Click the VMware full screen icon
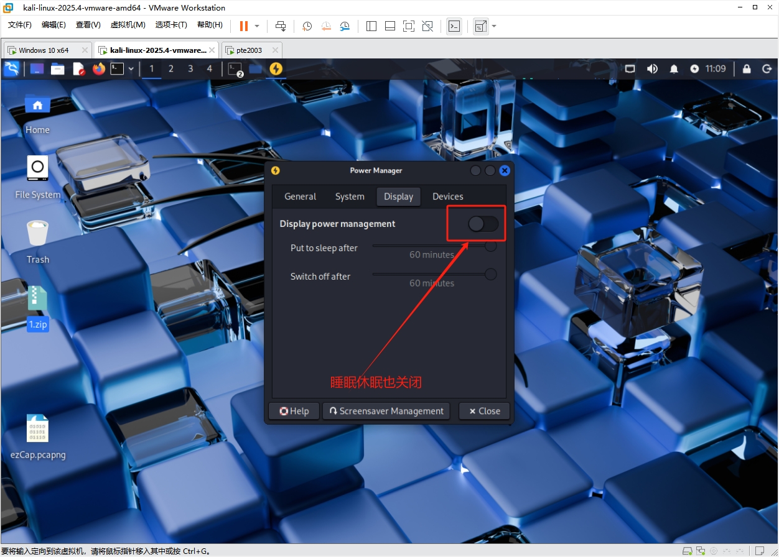Viewport: 779px width, 557px height. pos(408,26)
